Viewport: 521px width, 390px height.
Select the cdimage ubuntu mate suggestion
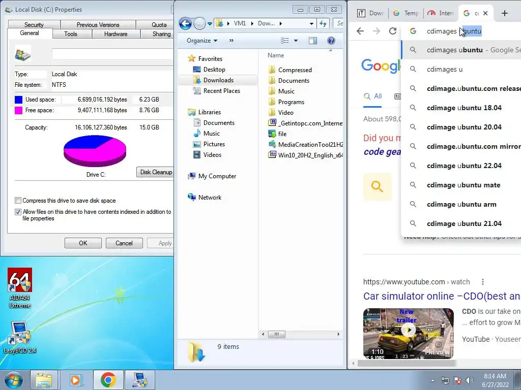click(x=461, y=185)
